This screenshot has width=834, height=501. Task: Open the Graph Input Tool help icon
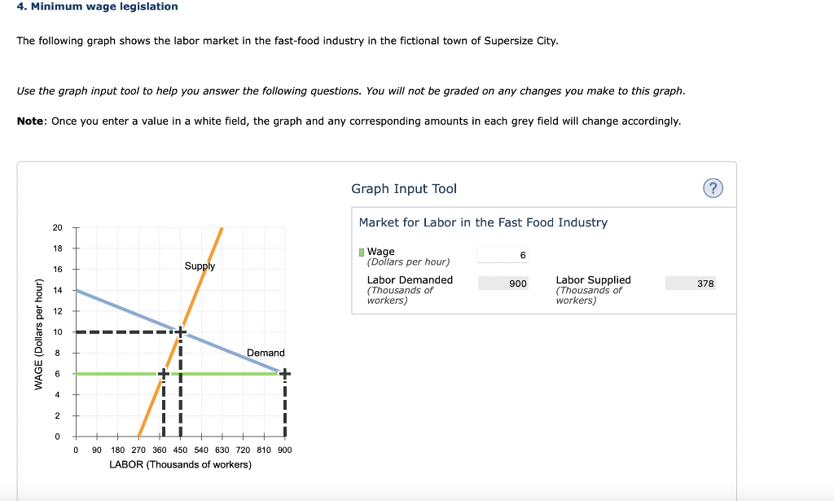(713, 187)
